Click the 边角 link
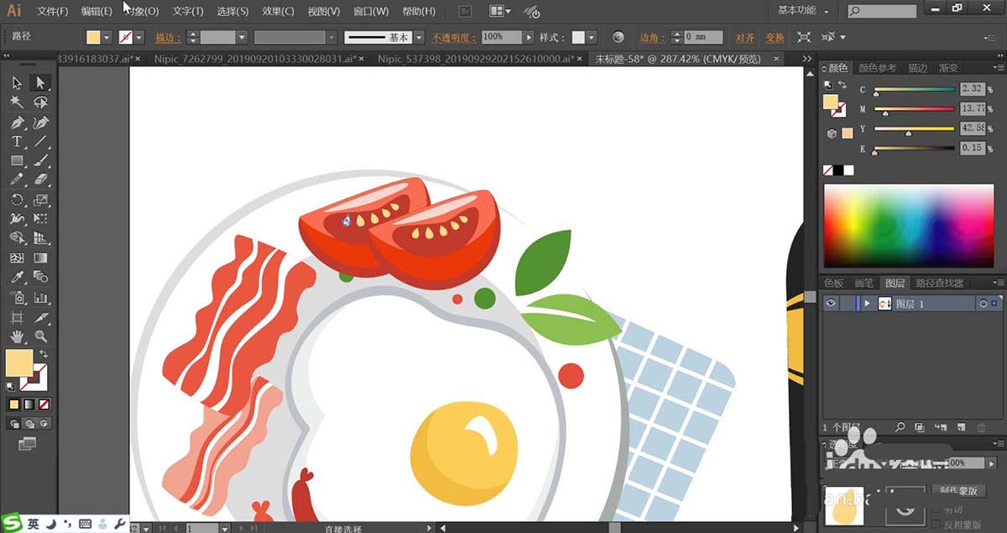1007x533 pixels. tap(652, 38)
